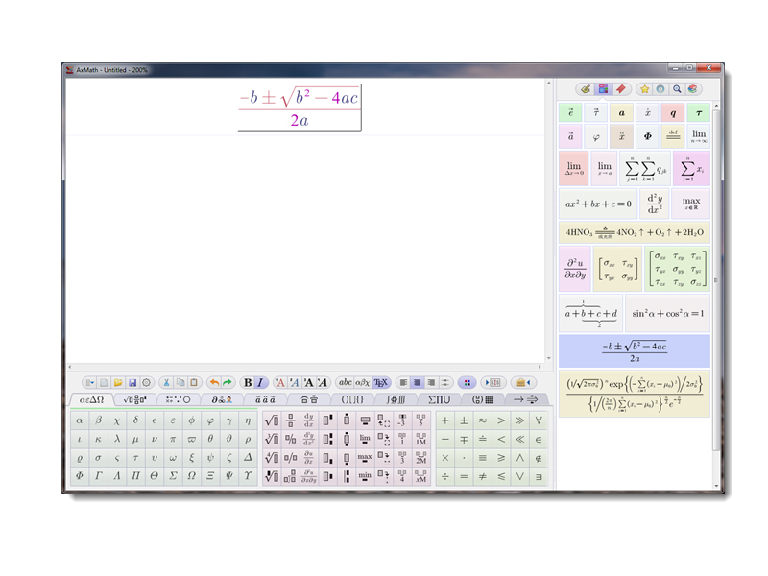Screen dimensions: 768x576
Task: Select the TeX input mode icon
Action: (x=382, y=378)
